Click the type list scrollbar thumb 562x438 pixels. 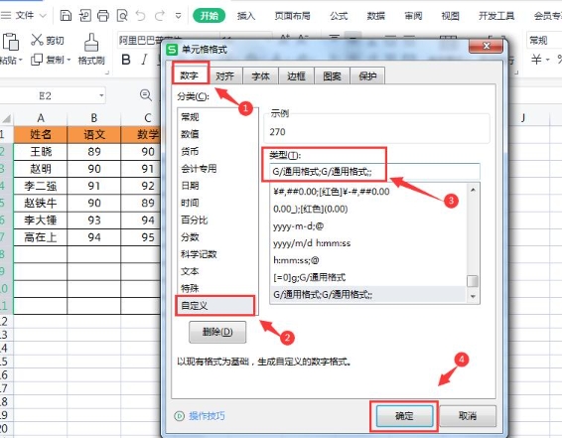473,281
